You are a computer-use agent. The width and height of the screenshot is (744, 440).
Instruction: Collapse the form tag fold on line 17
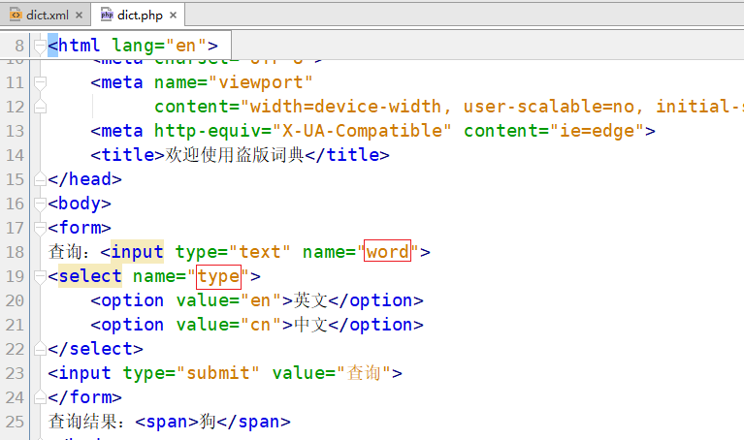40,228
